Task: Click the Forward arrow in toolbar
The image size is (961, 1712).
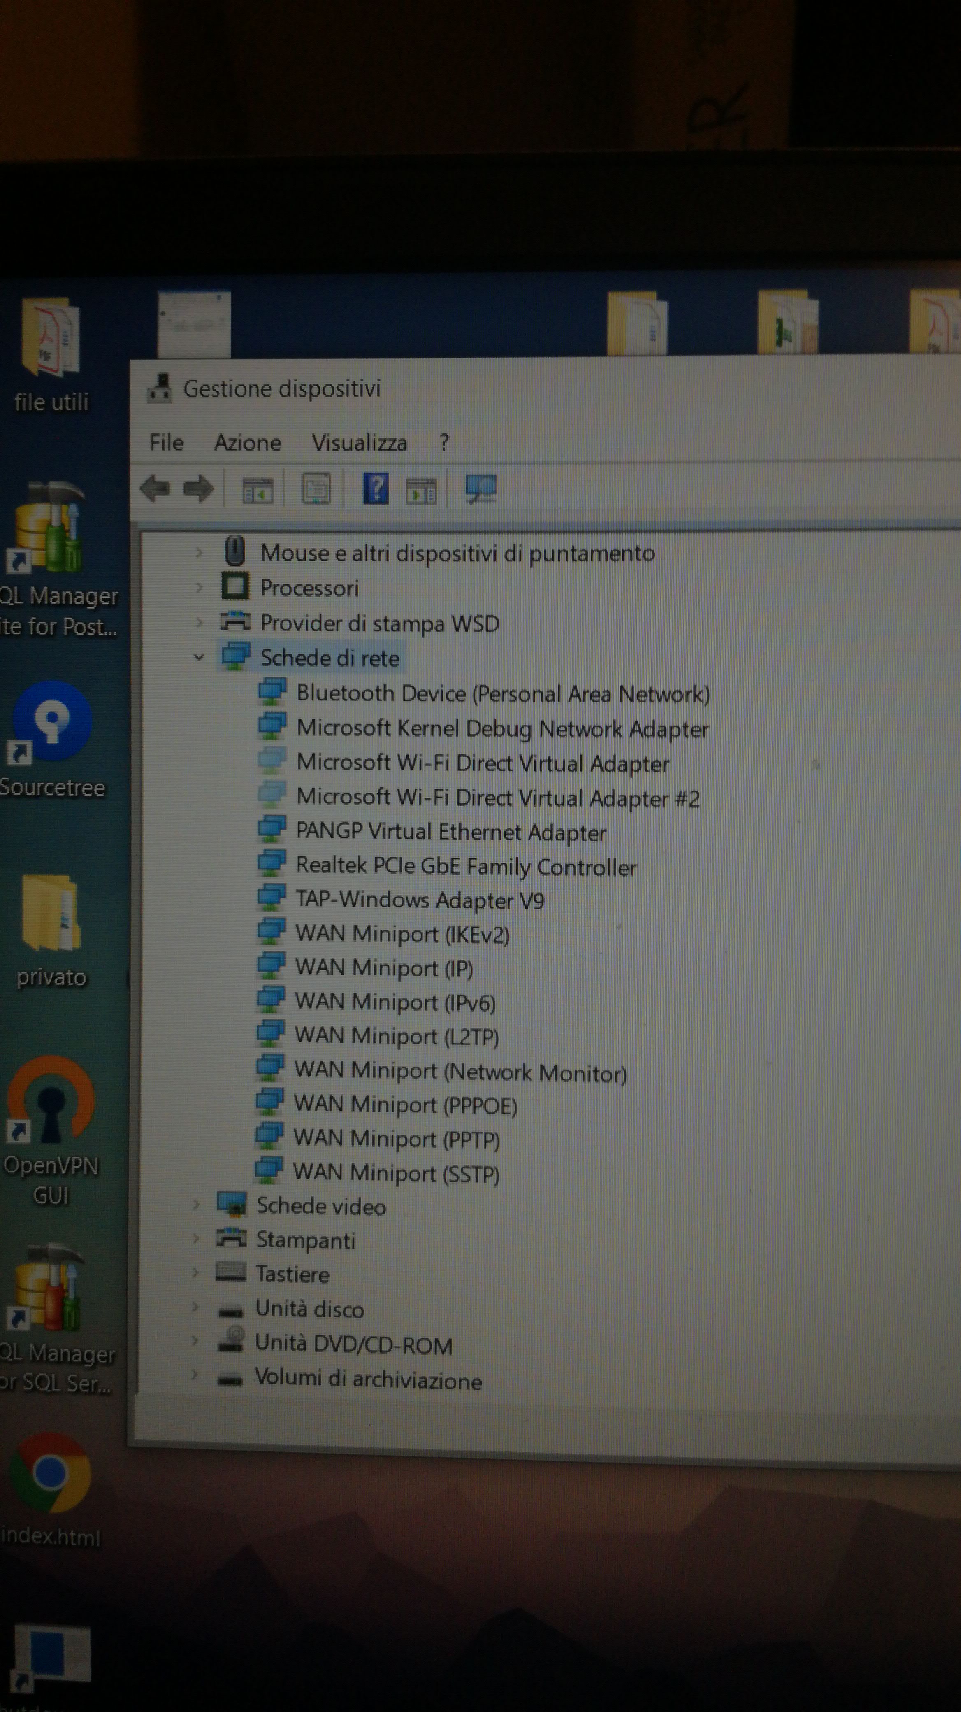Action: (x=198, y=490)
